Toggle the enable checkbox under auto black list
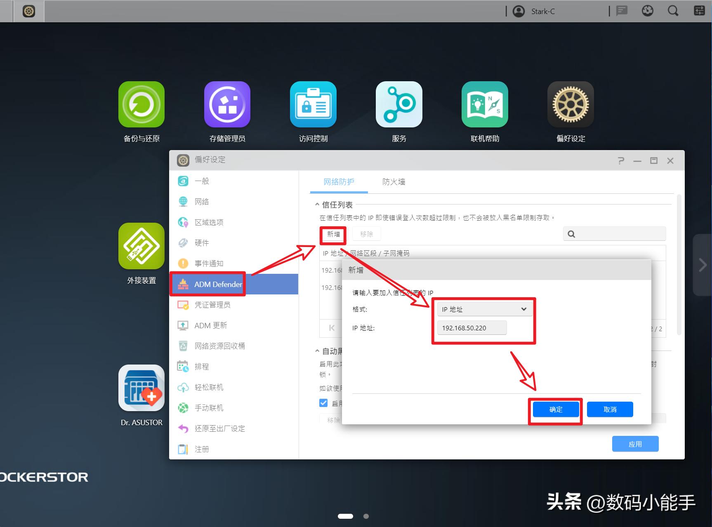The width and height of the screenshot is (712, 527). (324, 403)
